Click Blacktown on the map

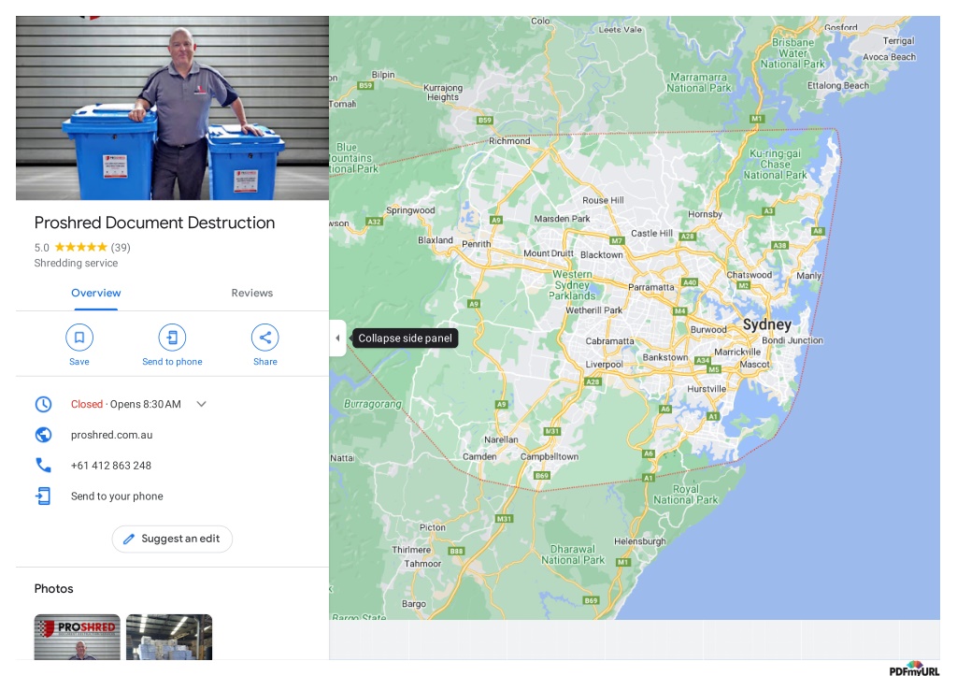[x=602, y=254]
